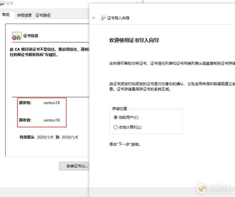Viewport: 235px width, 197px height.
Task: Open the 详细信息 tab
Action: [x=24, y=15]
